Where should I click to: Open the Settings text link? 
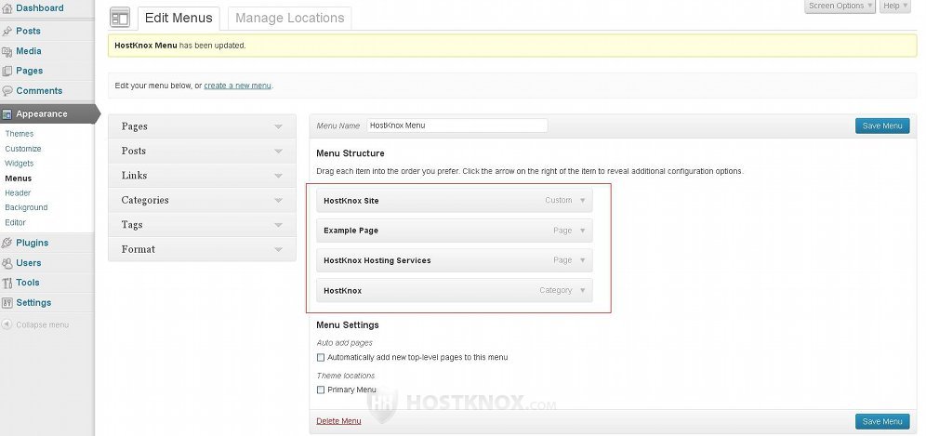33,303
